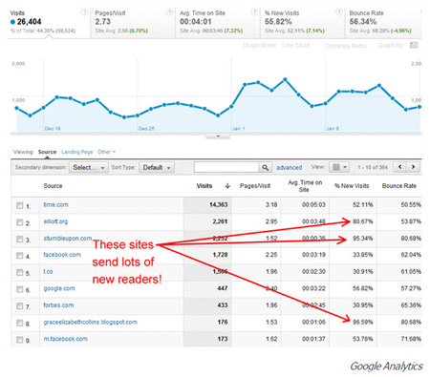
Task: Click help icon beside Visits metric
Action: click(84, 12)
